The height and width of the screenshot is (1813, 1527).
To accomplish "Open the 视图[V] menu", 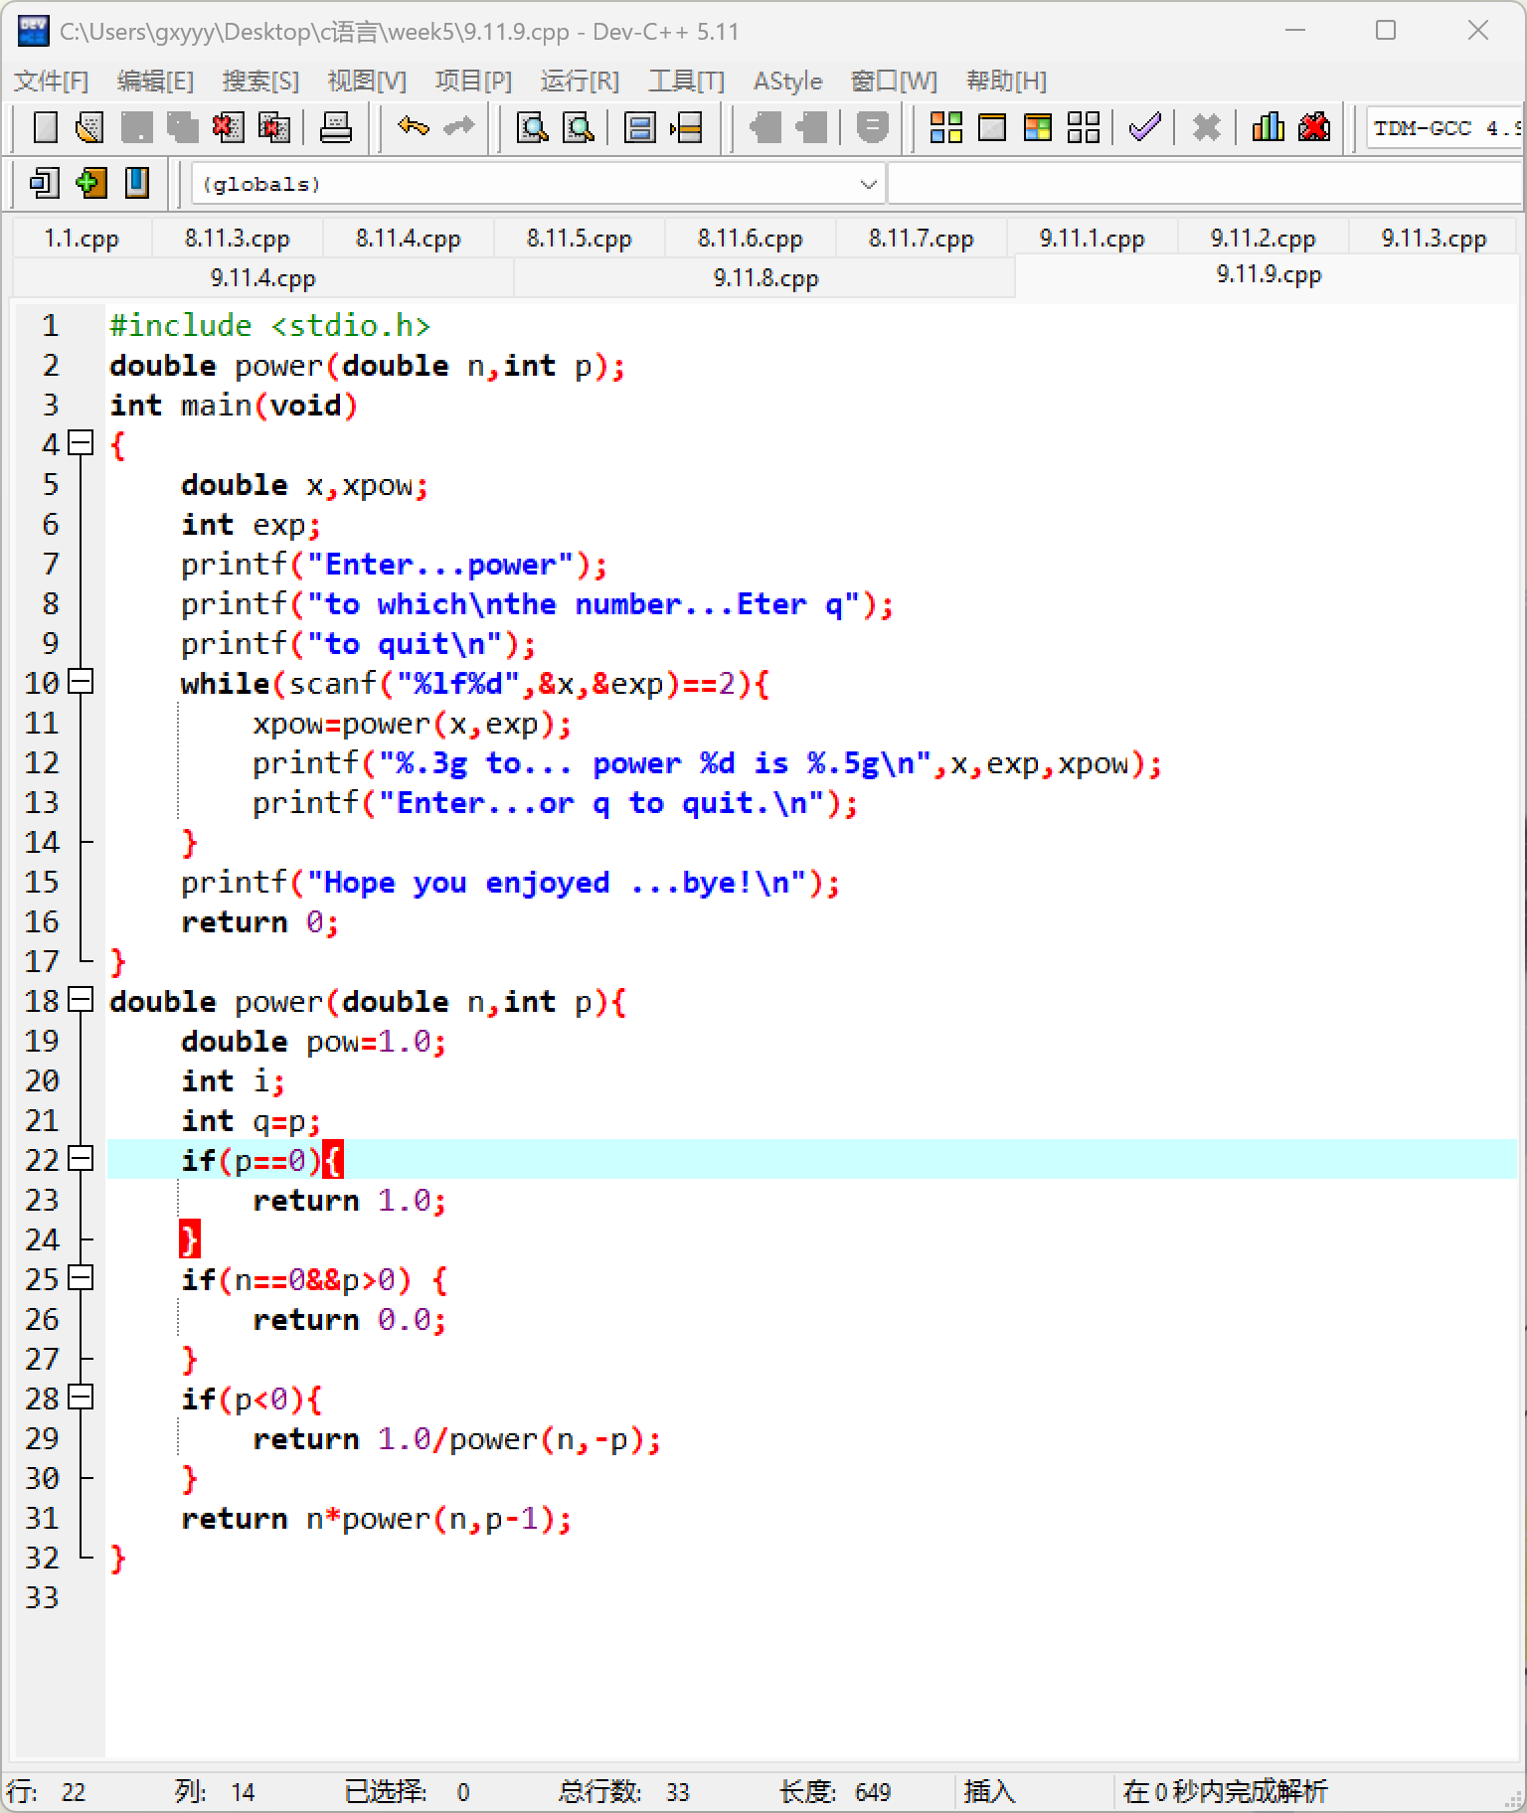I will click(367, 81).
